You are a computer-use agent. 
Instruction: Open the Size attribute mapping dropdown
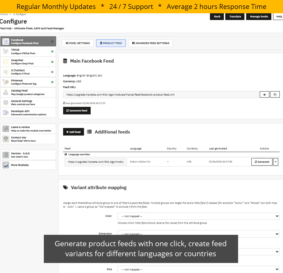click(199, 269)
